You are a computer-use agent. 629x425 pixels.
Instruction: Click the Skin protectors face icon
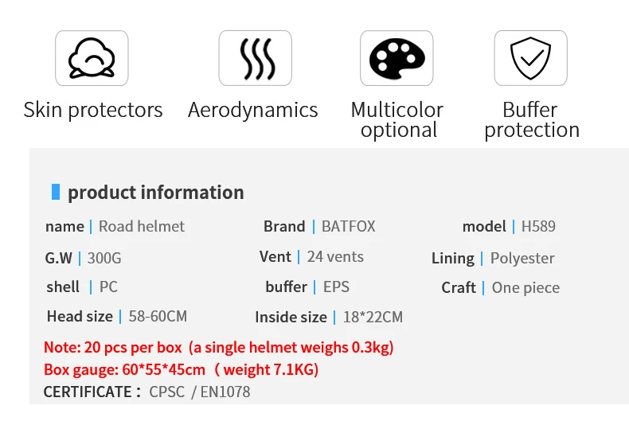(x=92, y=58)
